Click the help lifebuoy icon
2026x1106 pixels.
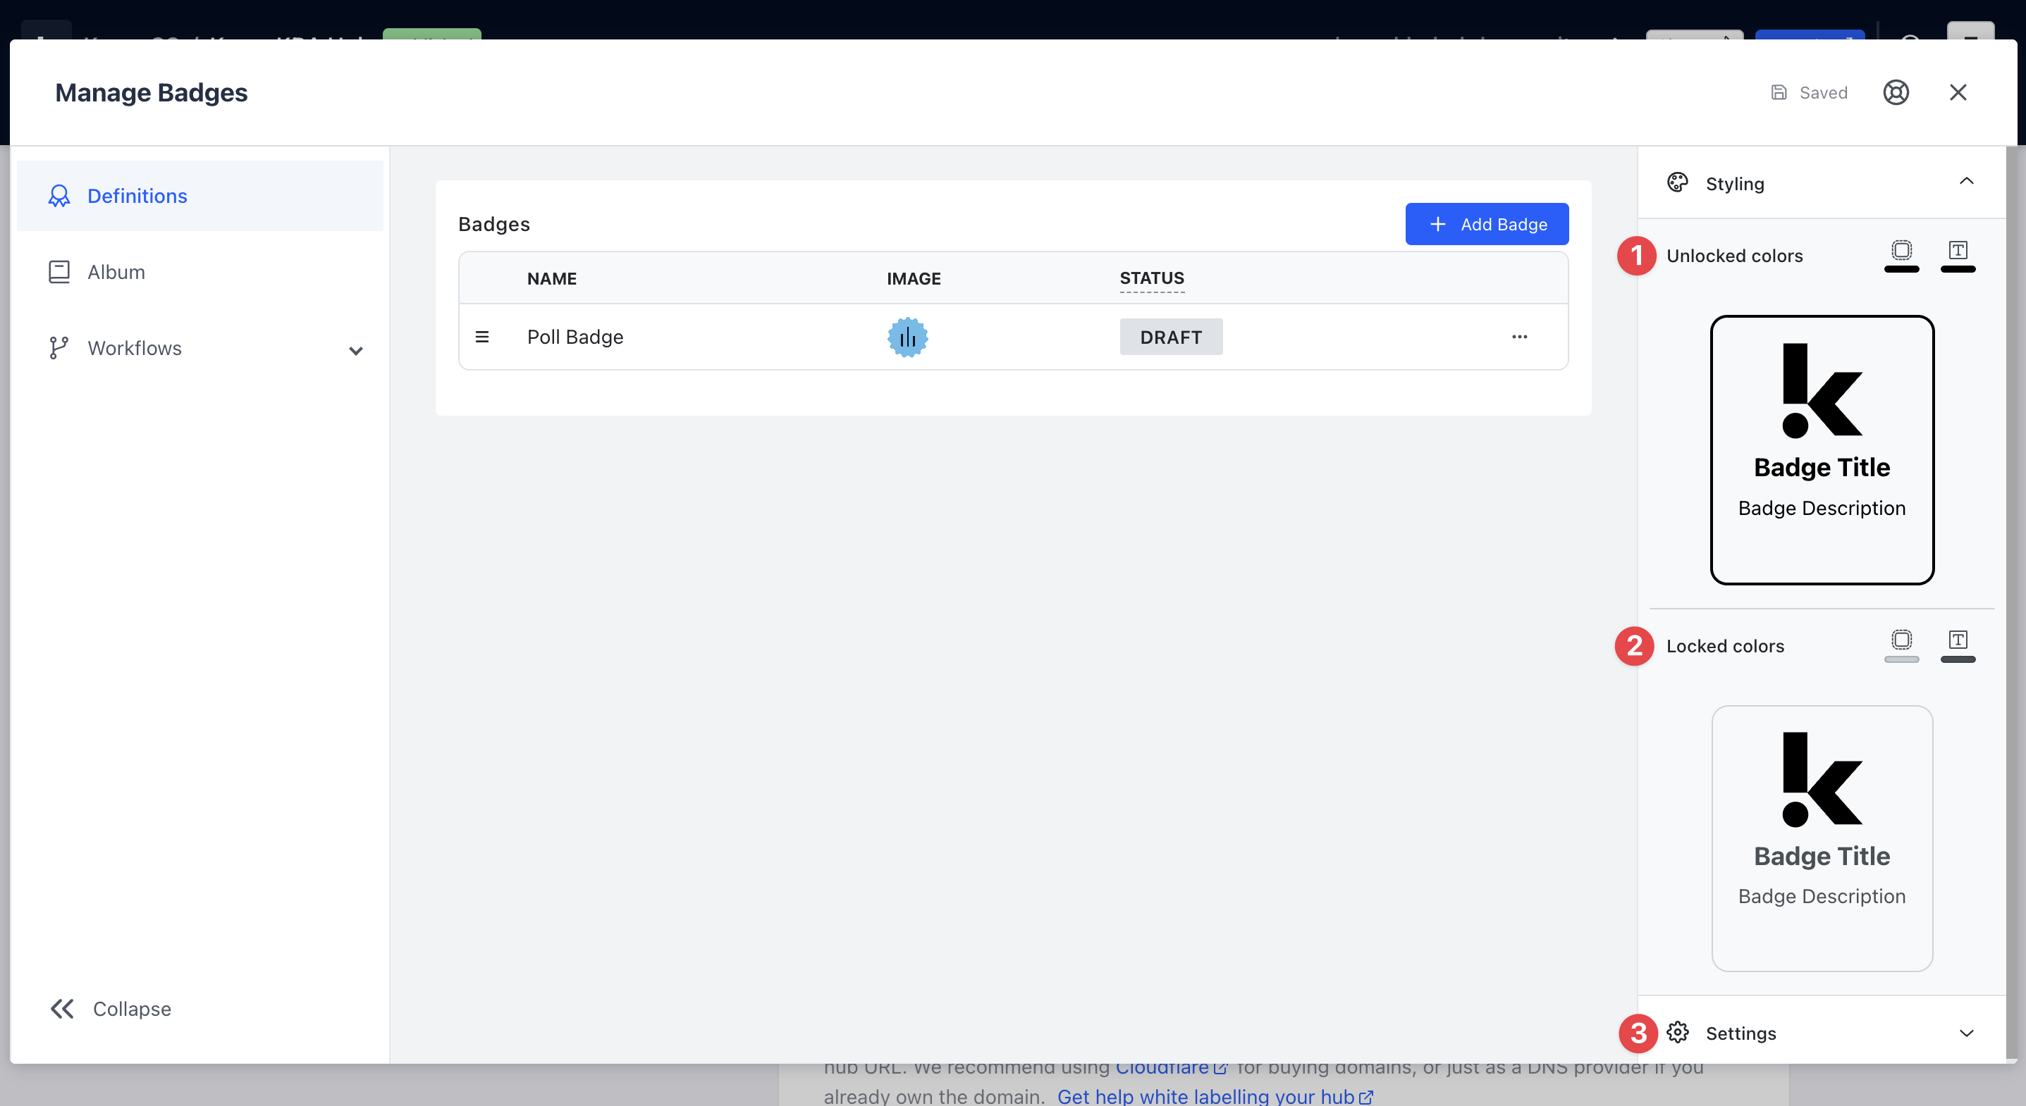[1896, 93]
